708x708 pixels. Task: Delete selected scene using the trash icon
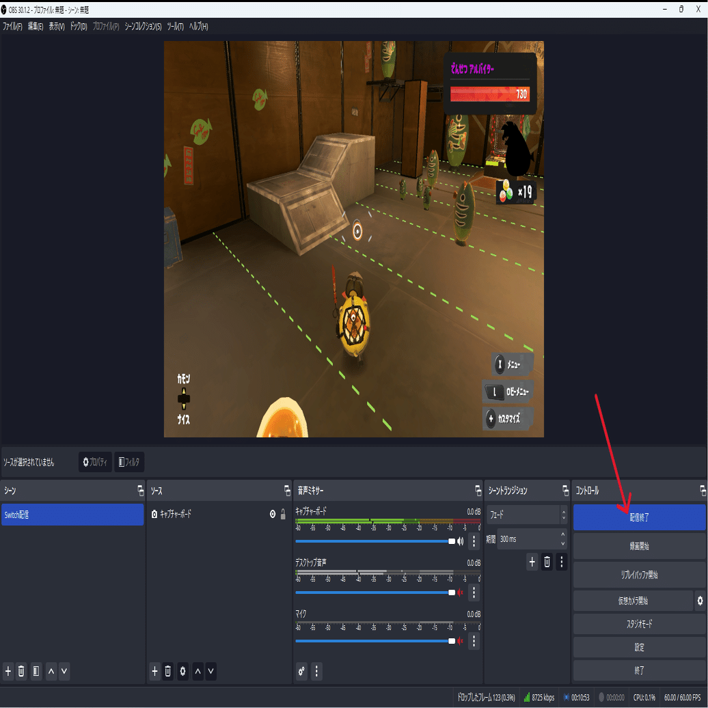[21, 671]
